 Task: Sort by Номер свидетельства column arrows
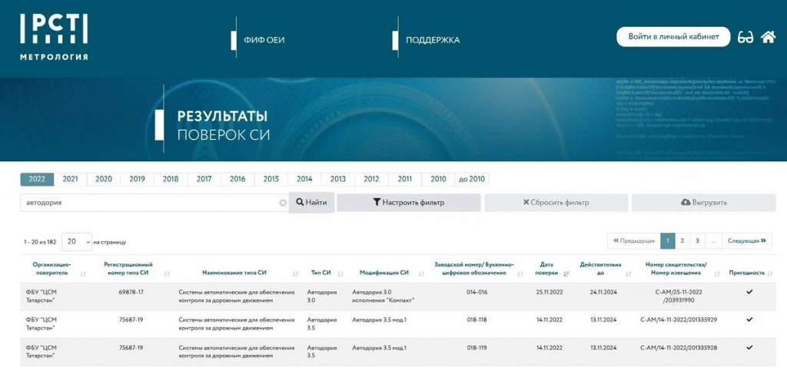point(718,274)
